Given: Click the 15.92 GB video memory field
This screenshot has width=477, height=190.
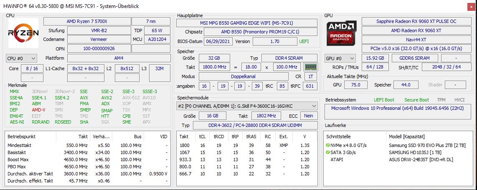Looking at the screenshot, I should [x=375, y=58].
